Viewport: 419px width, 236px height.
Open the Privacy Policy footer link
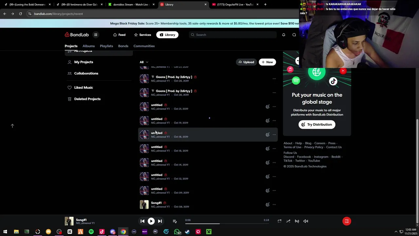314,147
